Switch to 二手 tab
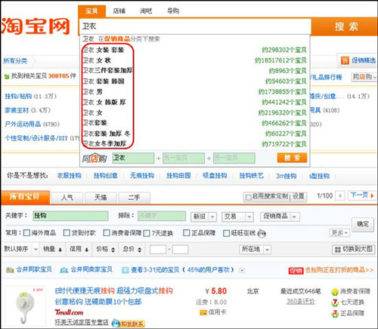The image size is (378, 329). click(134, 198)
